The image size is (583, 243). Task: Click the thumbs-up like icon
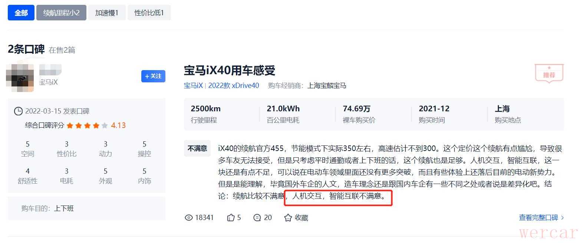[x=231, y=218]
